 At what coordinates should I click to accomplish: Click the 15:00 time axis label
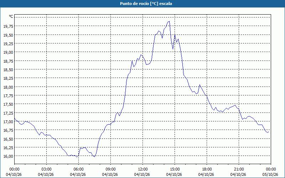click(x=174, y=169)
